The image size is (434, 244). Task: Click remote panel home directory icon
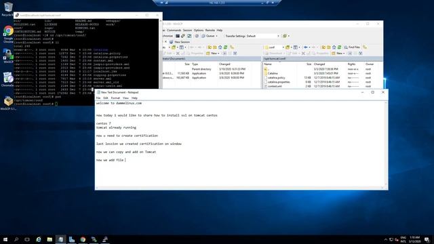pyautogui.click(x=334, y=47)
